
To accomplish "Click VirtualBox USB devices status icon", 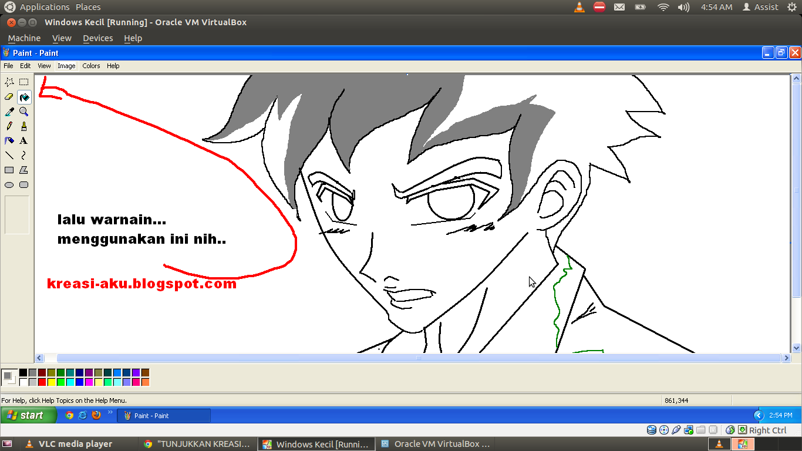I will coord(676,430).
